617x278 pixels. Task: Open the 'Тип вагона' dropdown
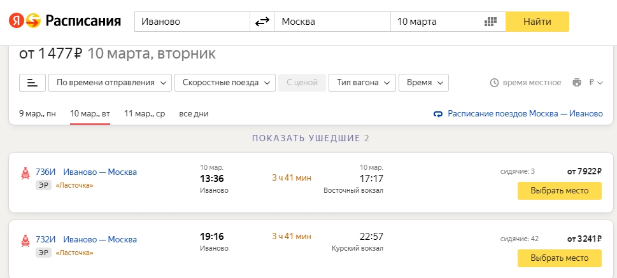[362, 83]
